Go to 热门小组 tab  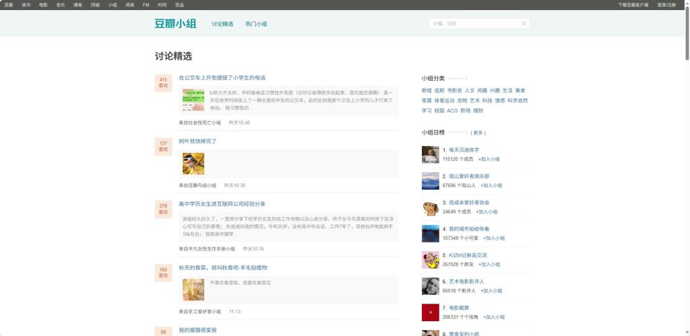tap(256, 24)
